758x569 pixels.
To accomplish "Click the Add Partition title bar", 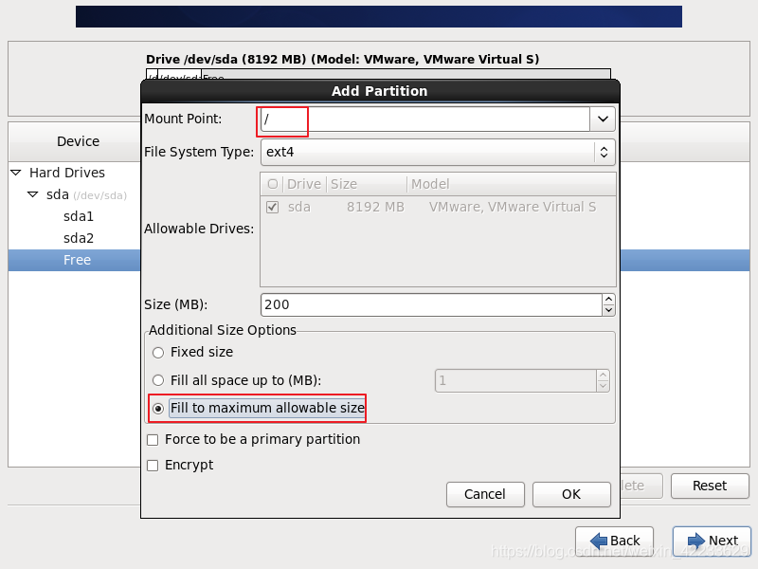I will tap(380, 91).
